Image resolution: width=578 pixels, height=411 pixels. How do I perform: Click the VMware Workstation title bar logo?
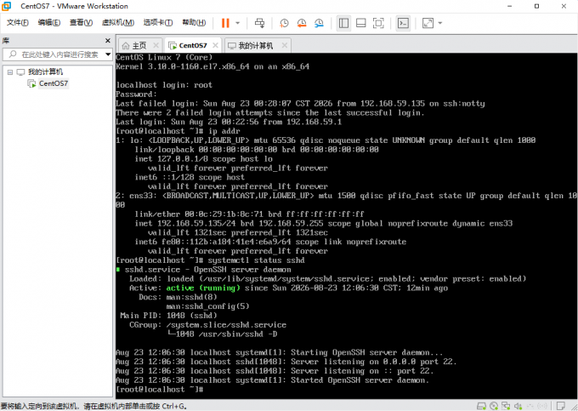coord(6,6)
